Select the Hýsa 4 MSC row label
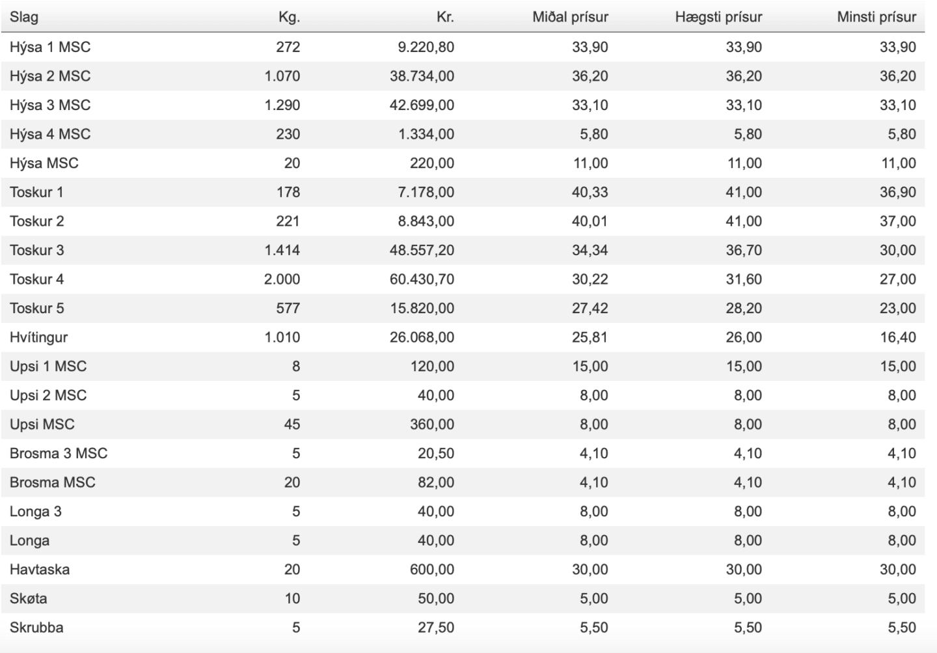The height and width of the screenshot is (653, 937). click(x=50, y=134)
